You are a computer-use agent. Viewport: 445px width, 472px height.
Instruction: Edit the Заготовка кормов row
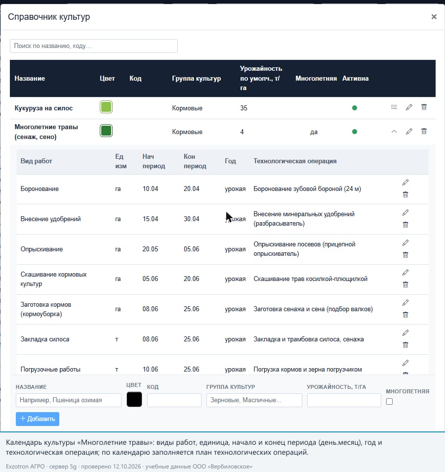pyautogui.click(x=405, y=302)
